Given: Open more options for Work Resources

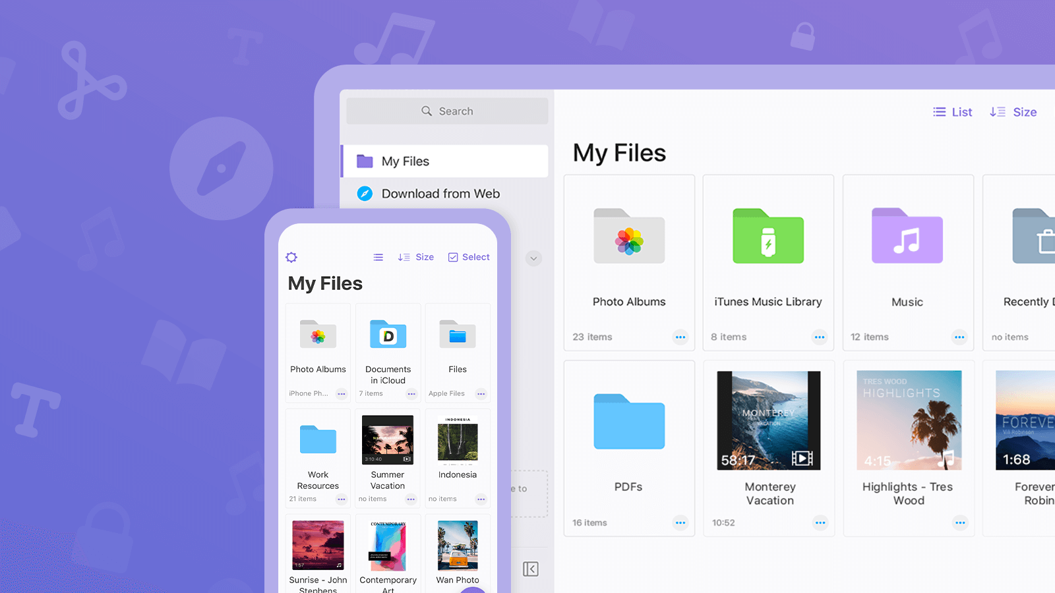Looking at the screenshot, I should (342, 499).
